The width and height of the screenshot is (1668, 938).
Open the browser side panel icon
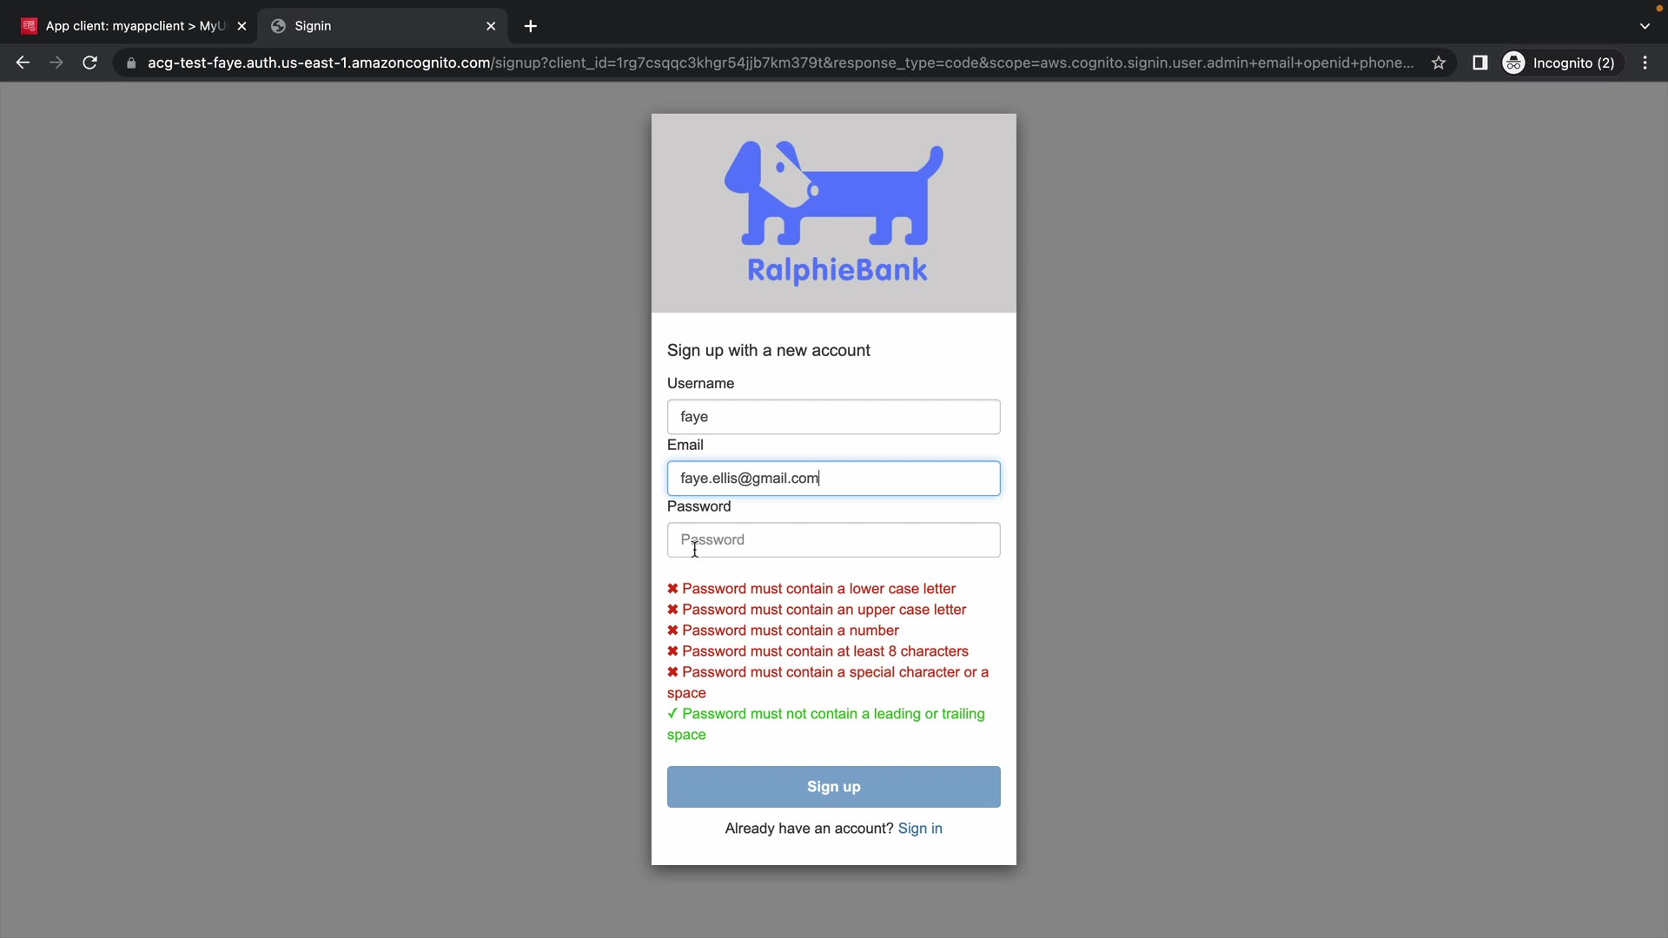(x=1480, y=63)
